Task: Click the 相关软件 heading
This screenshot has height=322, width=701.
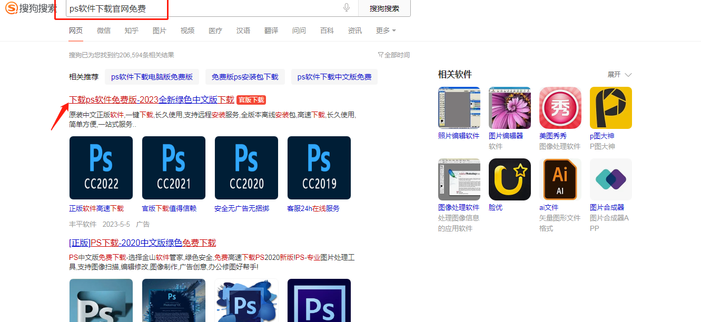Action: coord(455,74)
